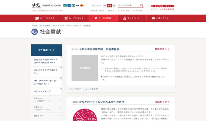This screenshot has height=121, width=206.
Task: Open 出光カード 出光ゴールドカード sidebar link
Action: (46, 61)
